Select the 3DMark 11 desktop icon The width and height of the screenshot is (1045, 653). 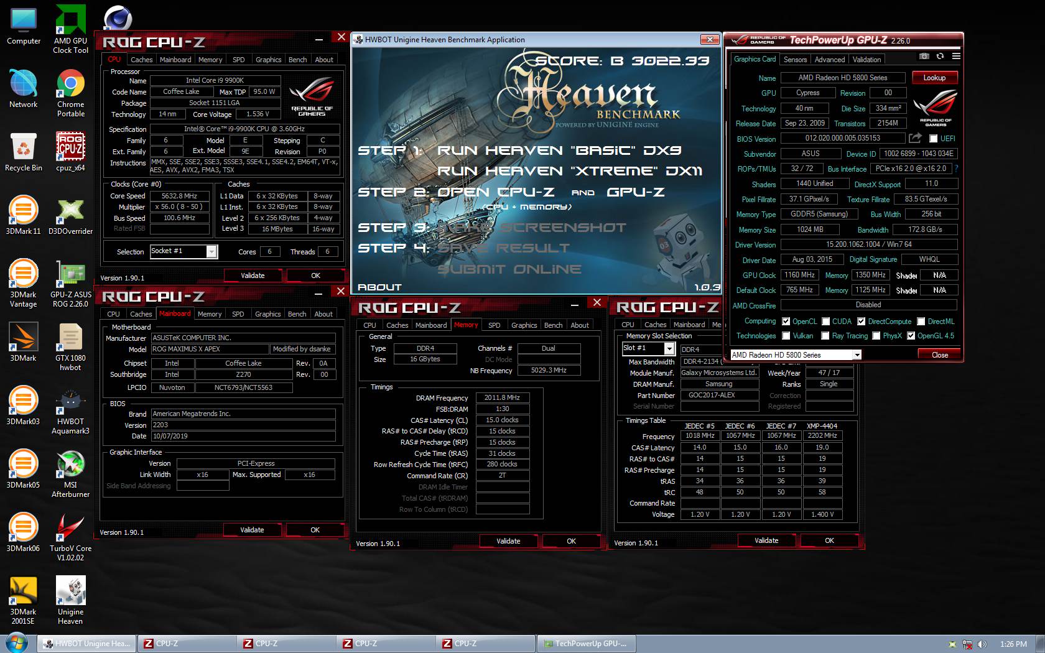[24, 216]
